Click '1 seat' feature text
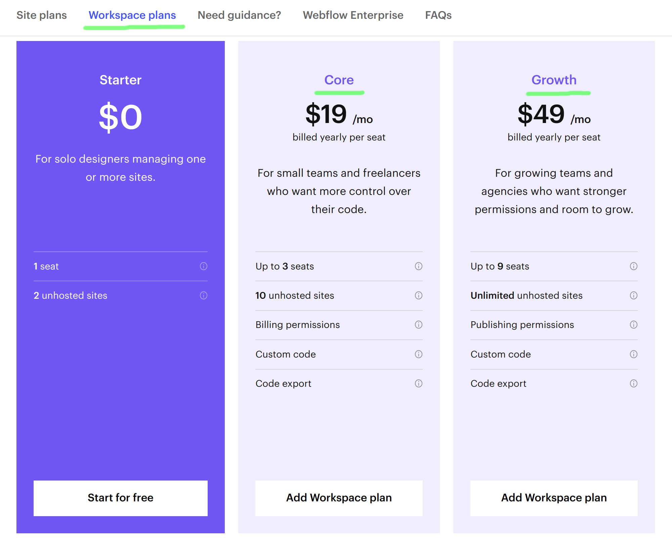 coord(46,266)
